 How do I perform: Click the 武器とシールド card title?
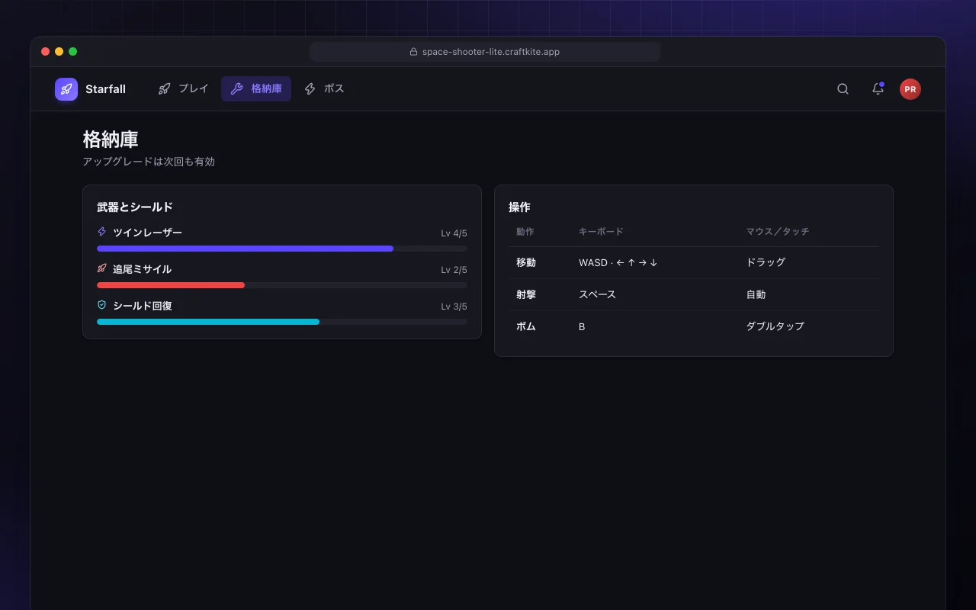click(135, 207)
